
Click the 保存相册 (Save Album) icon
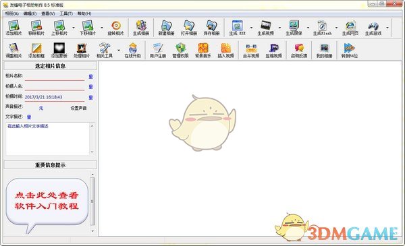pyautogui.click(x=211, y=28)
